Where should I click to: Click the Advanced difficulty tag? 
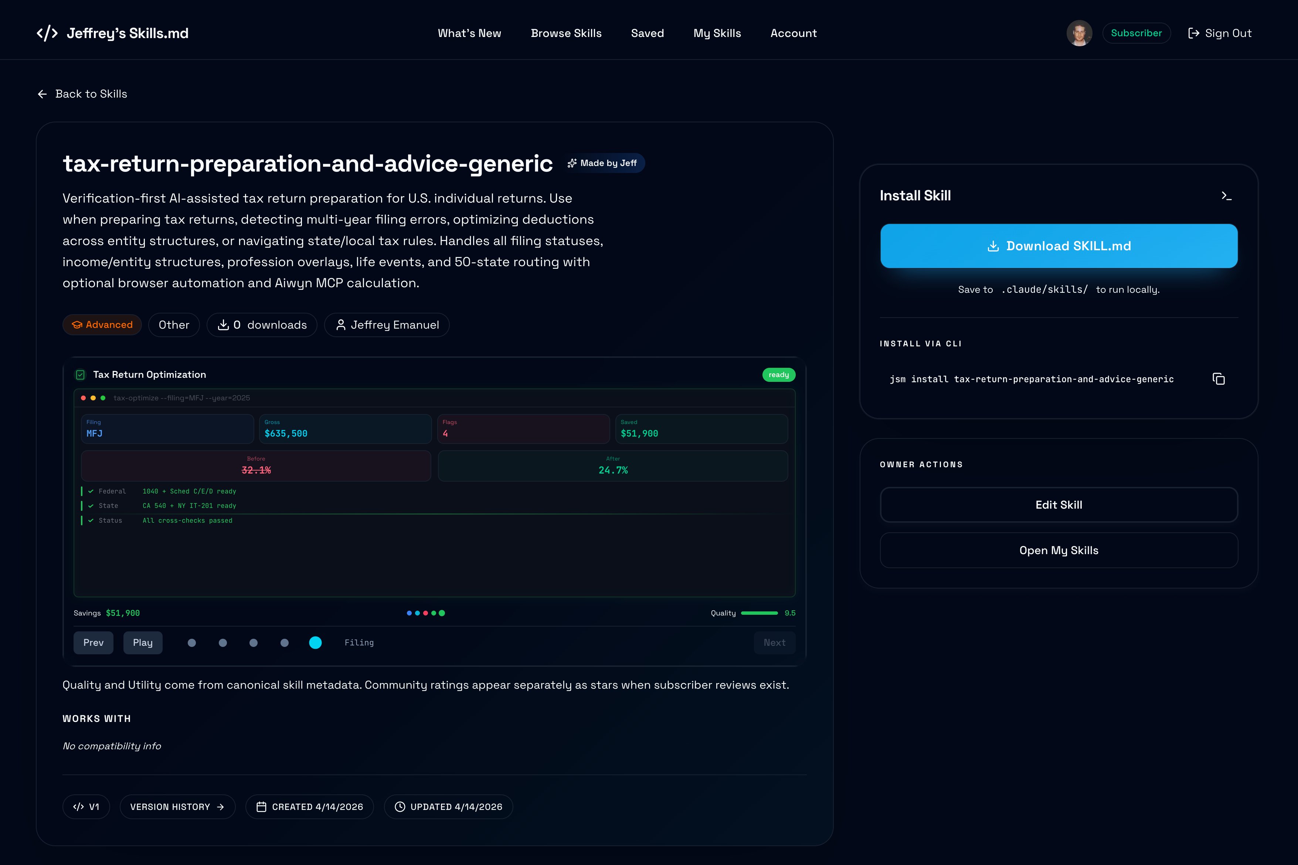pos(102,325)
